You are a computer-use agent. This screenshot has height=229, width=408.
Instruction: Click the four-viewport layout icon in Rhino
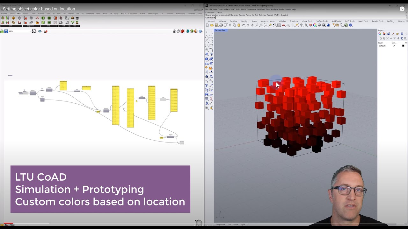point(279,25)
